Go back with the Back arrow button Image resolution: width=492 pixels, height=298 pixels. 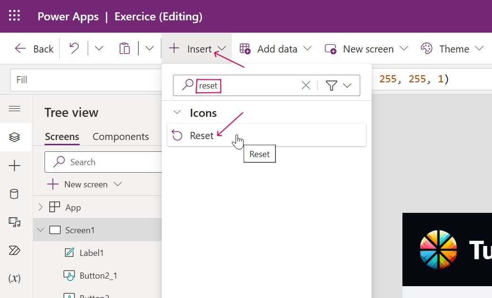34,49
